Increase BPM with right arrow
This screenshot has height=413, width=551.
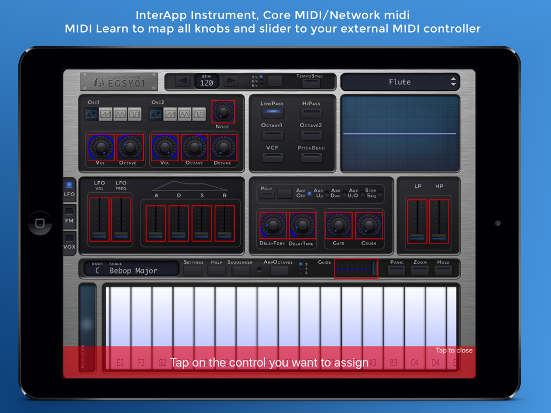point(230,81)
